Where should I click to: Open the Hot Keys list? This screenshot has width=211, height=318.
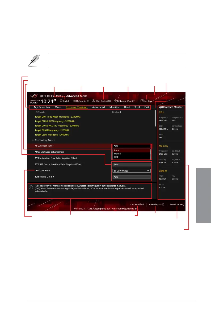(146, 101)
